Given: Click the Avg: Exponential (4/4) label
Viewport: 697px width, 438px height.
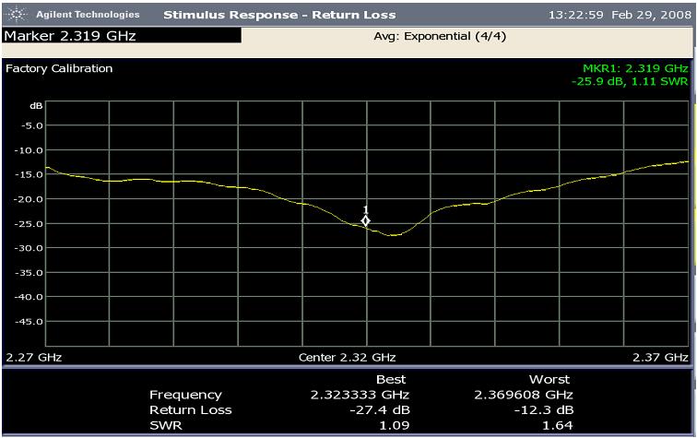Looking at the screenshot, I should pos(440,36).
